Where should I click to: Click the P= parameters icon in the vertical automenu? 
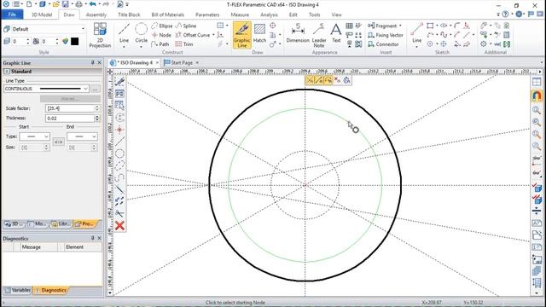(119, 94)
